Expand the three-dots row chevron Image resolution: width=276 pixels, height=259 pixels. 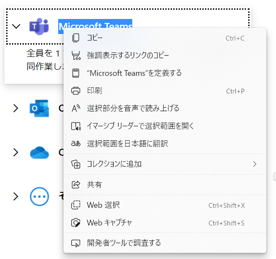click(16, 196)
